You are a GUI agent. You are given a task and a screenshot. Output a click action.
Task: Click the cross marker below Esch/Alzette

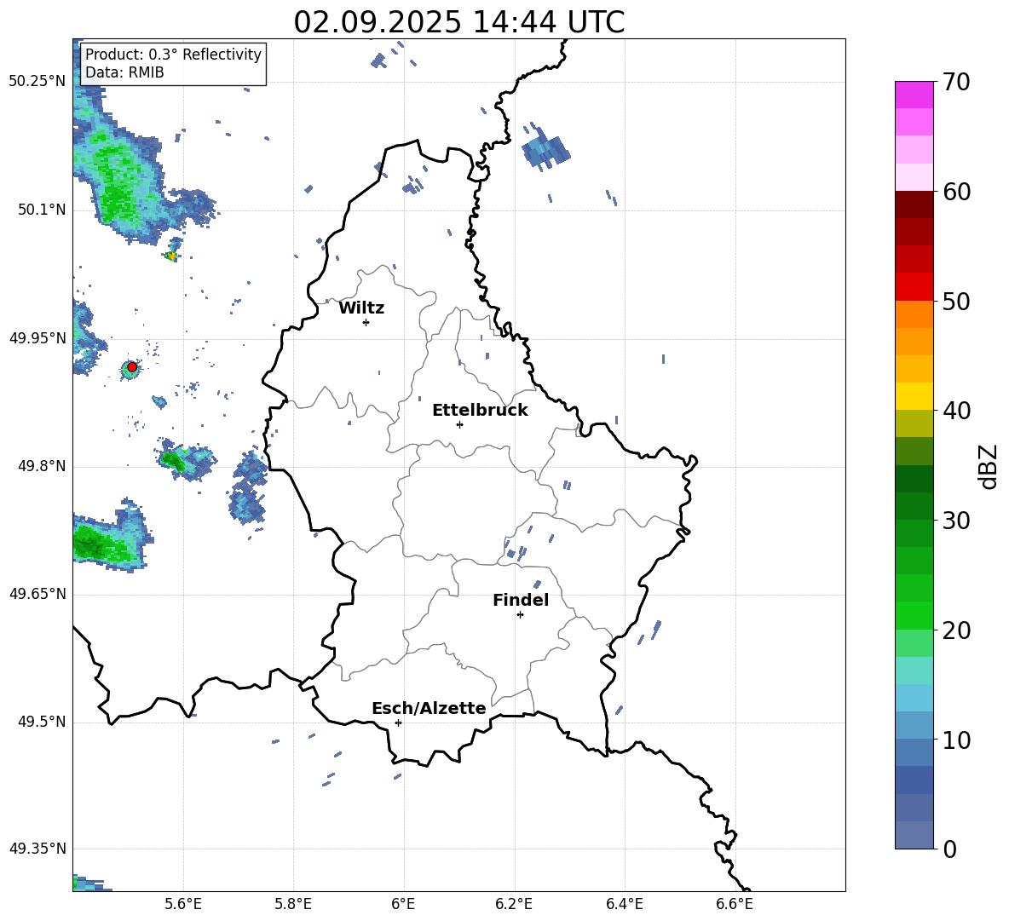click(x=398, y=722)
